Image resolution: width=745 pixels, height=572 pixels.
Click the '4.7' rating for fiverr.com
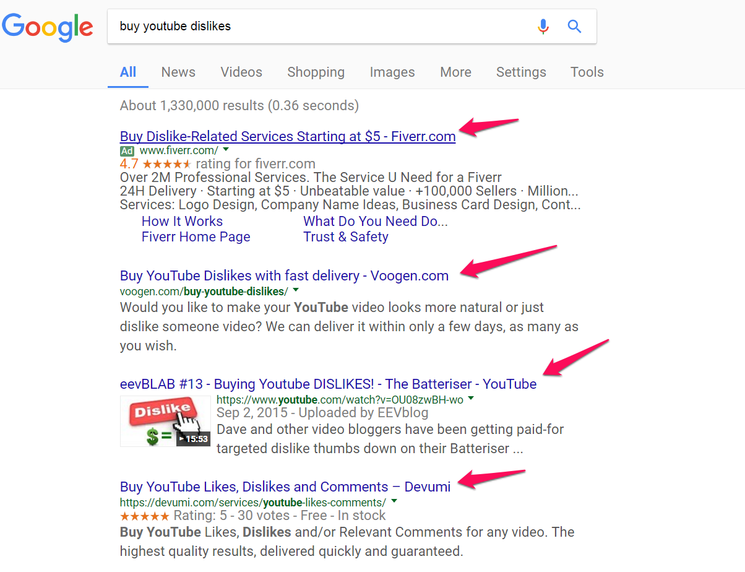pyautogui.click(x=129, y=164)
